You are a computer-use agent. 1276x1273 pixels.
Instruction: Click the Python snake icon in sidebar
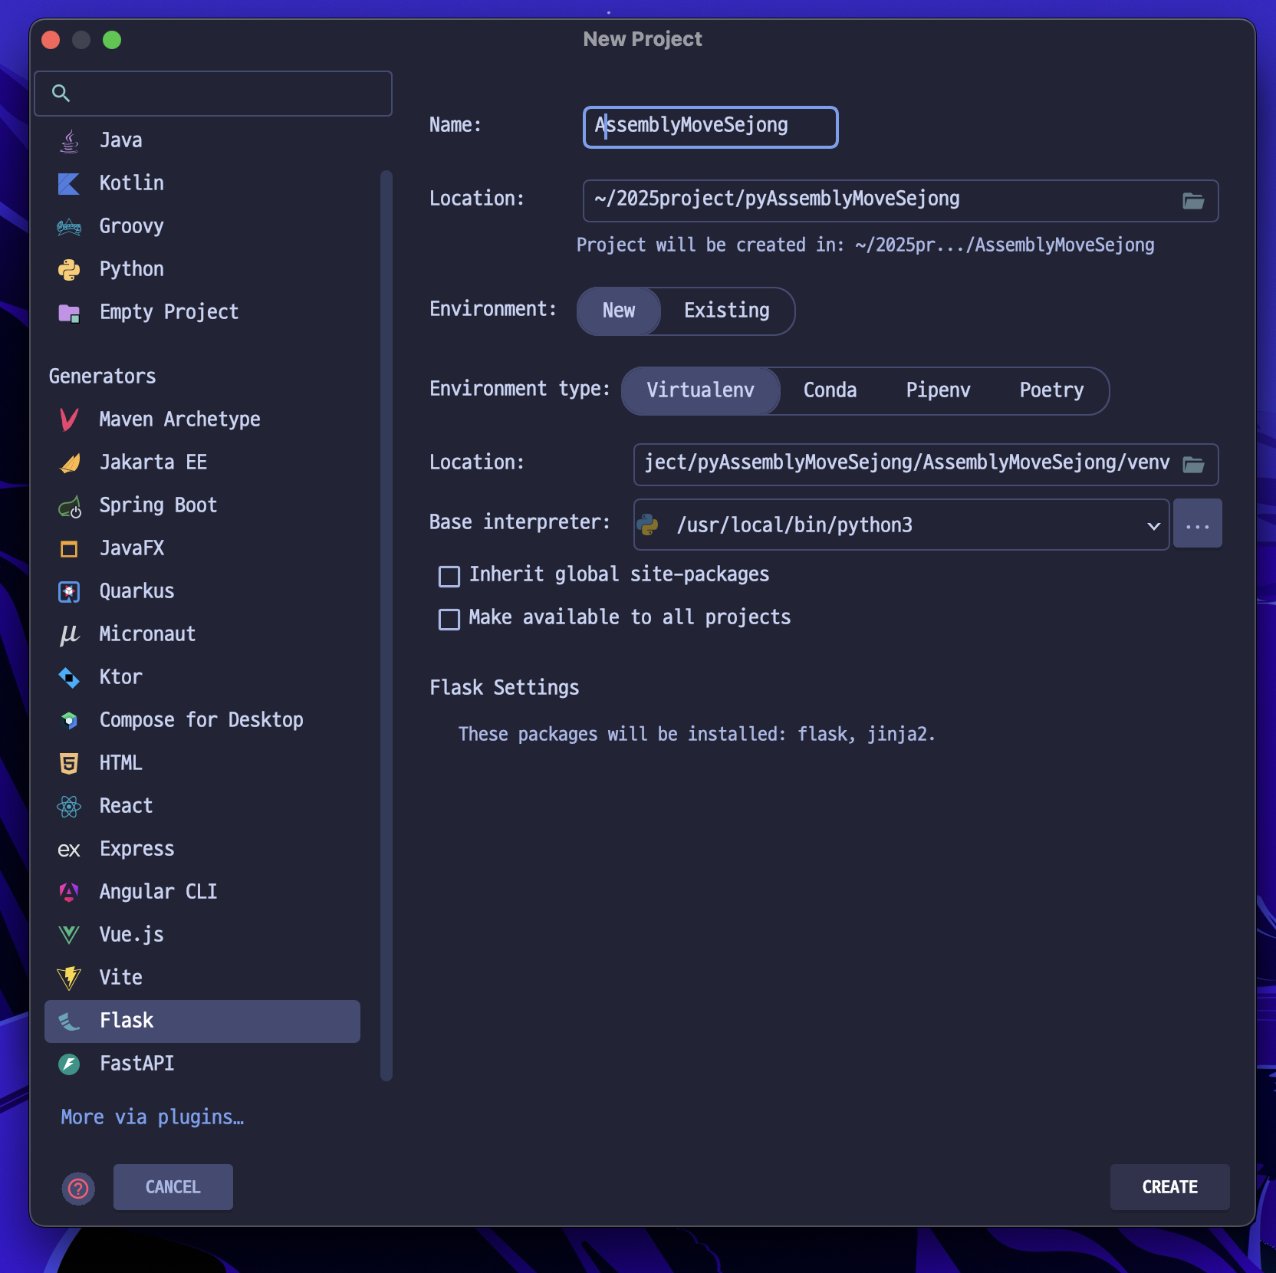point(69,269)
